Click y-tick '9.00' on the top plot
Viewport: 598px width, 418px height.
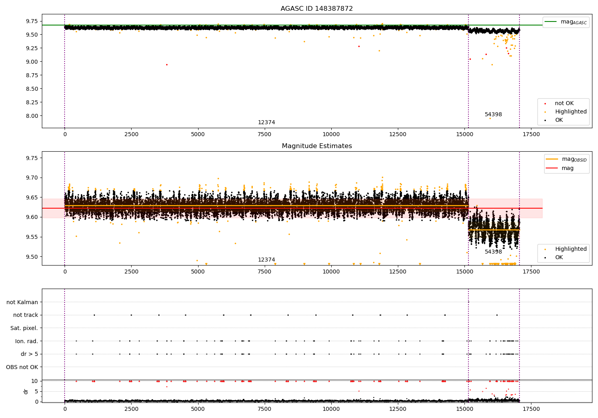(31, 62)
